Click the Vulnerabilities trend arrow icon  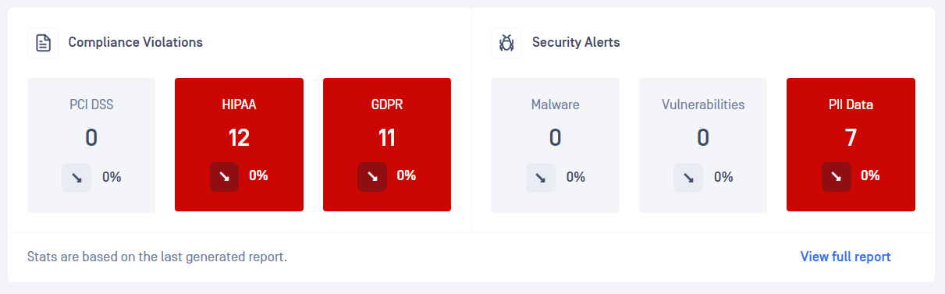[688, 177]
